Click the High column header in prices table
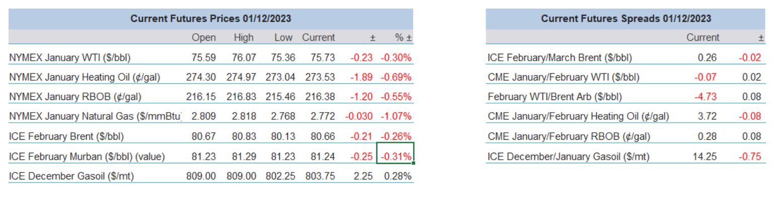This screenshot has height=199, width=782. tap(244, 38)
